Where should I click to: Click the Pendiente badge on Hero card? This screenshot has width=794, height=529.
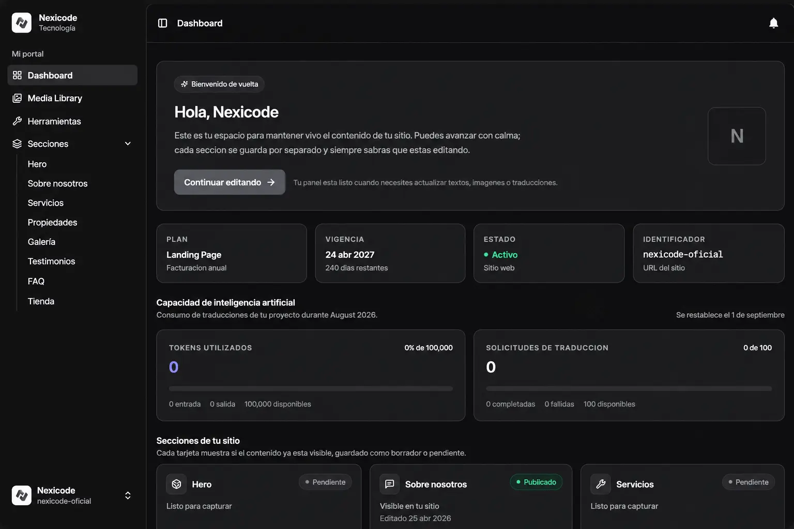click(x=325, y=483)
